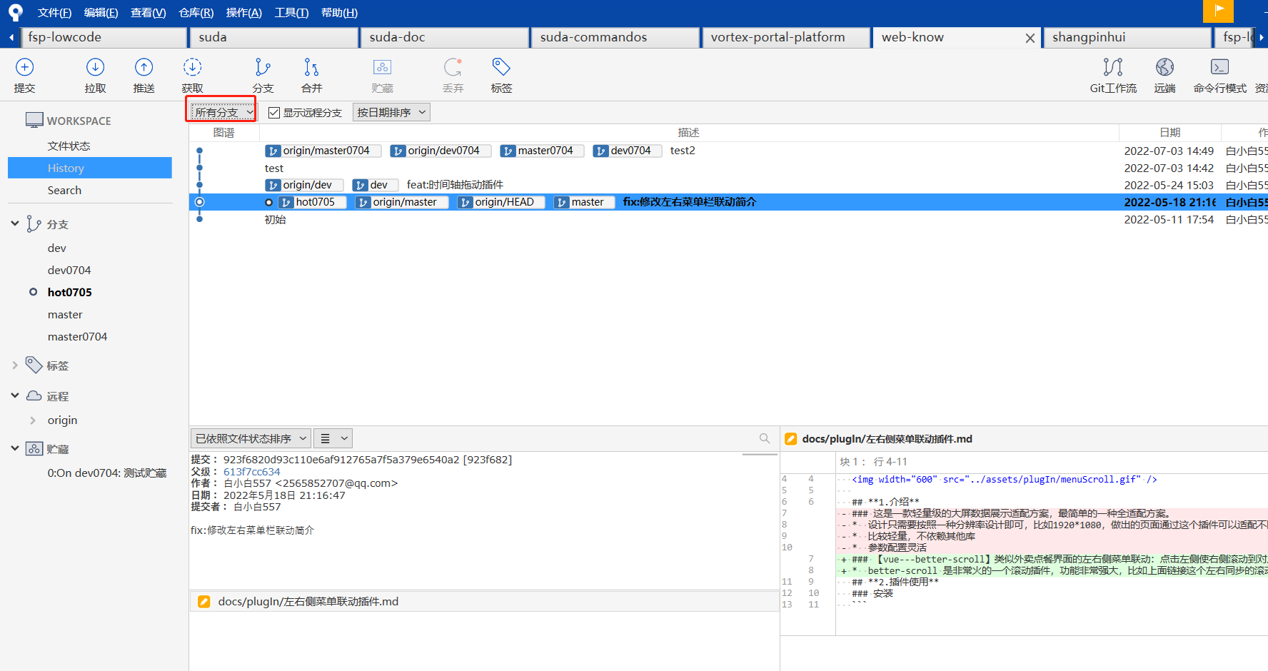Viewport: 1268px width, 671px height.
Task: Collapse the 分支 section in sidebar
Action: (15, 223)
